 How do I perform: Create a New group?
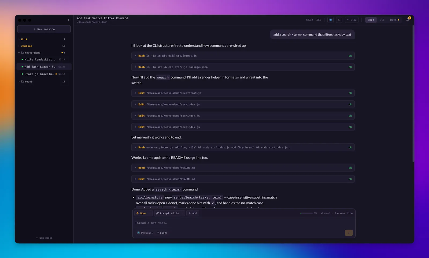click(44, 238)
